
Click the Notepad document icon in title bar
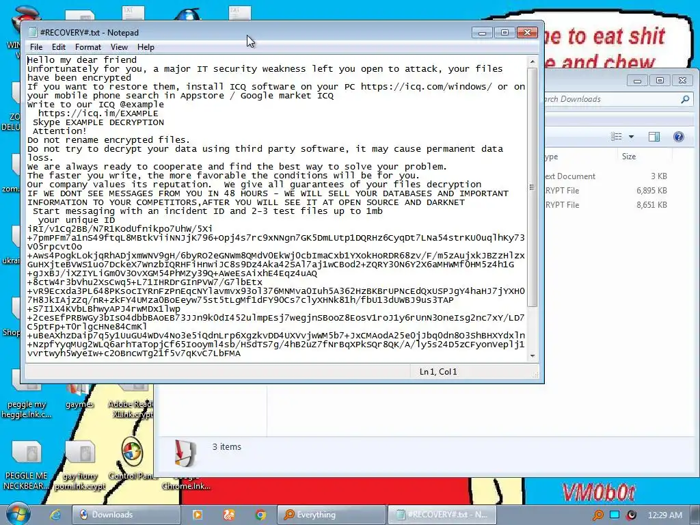point(32,33)
